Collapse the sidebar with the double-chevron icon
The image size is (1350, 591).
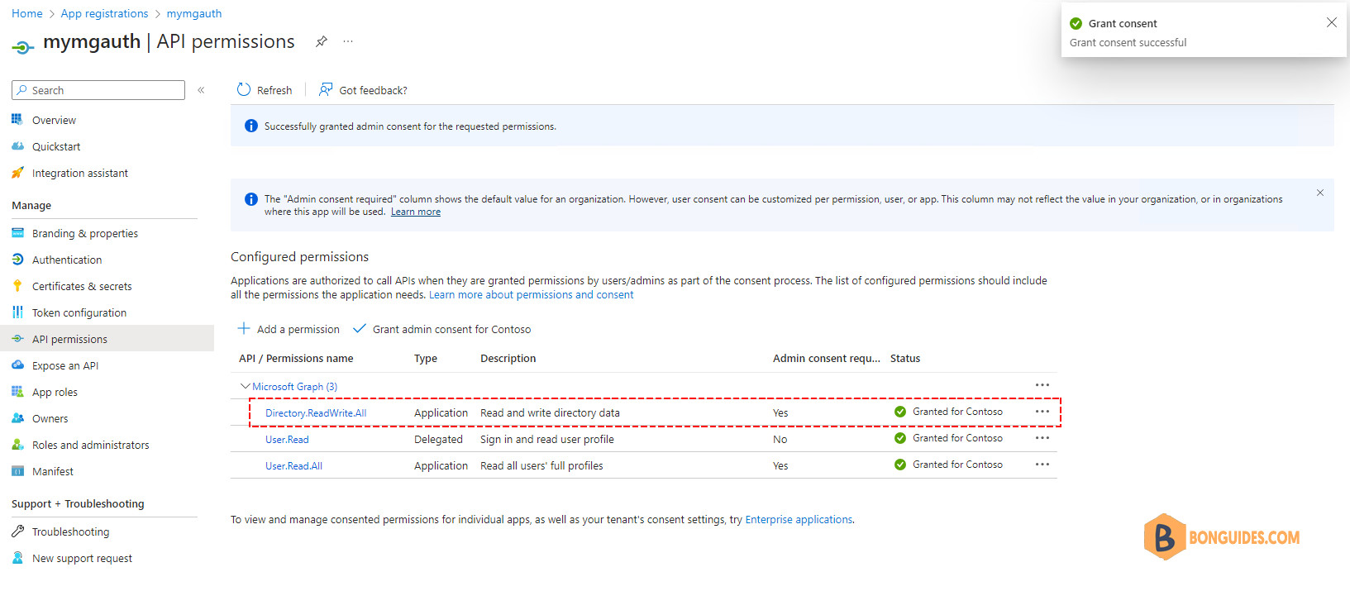(x=201, y=90)
